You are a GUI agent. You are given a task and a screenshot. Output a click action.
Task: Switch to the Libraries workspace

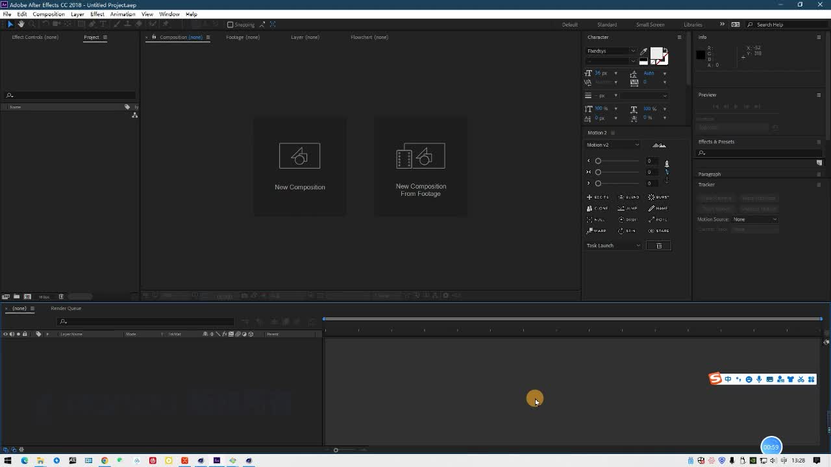[693, 25]
